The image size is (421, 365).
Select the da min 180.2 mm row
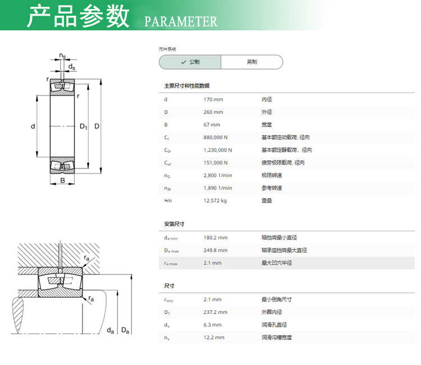click(x=287, y=238)
